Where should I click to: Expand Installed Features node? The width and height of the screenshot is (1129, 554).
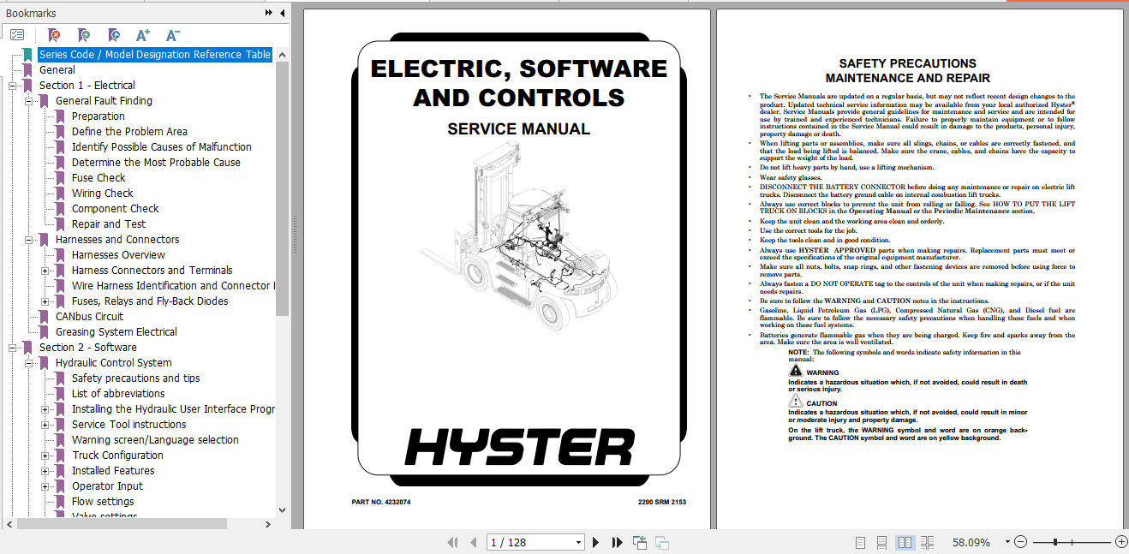coord(45,471)
